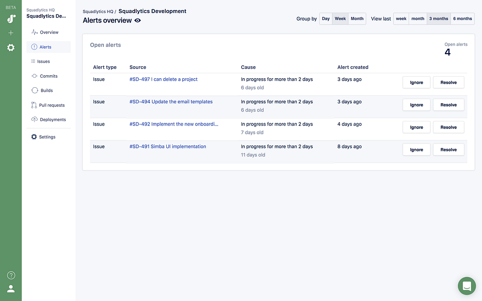Ignore the SD-491 alert
Viewport: 482px width, 301px height.
click(416, 149)
